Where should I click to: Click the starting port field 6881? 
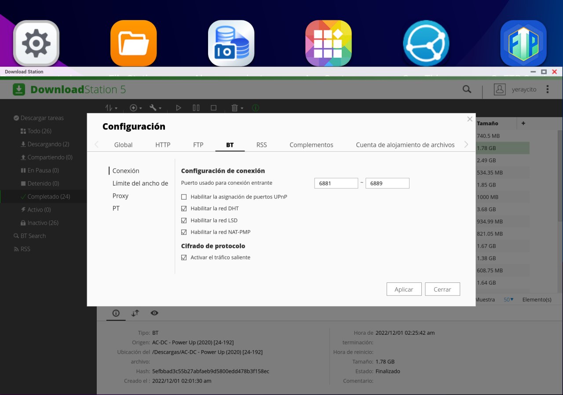(336, 183)
